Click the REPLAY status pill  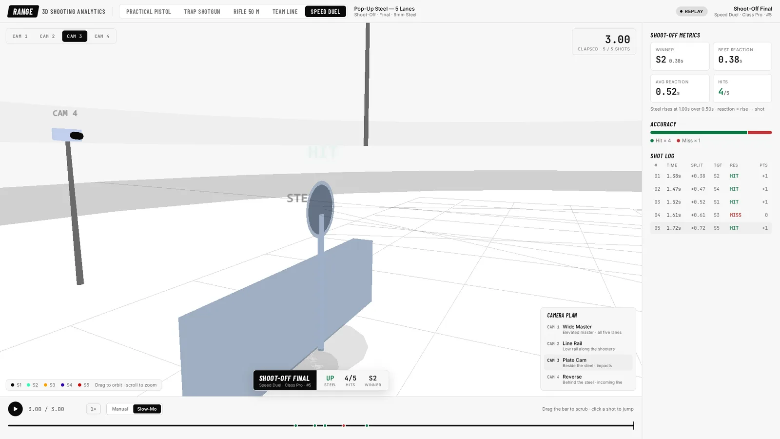coord(692,11)
